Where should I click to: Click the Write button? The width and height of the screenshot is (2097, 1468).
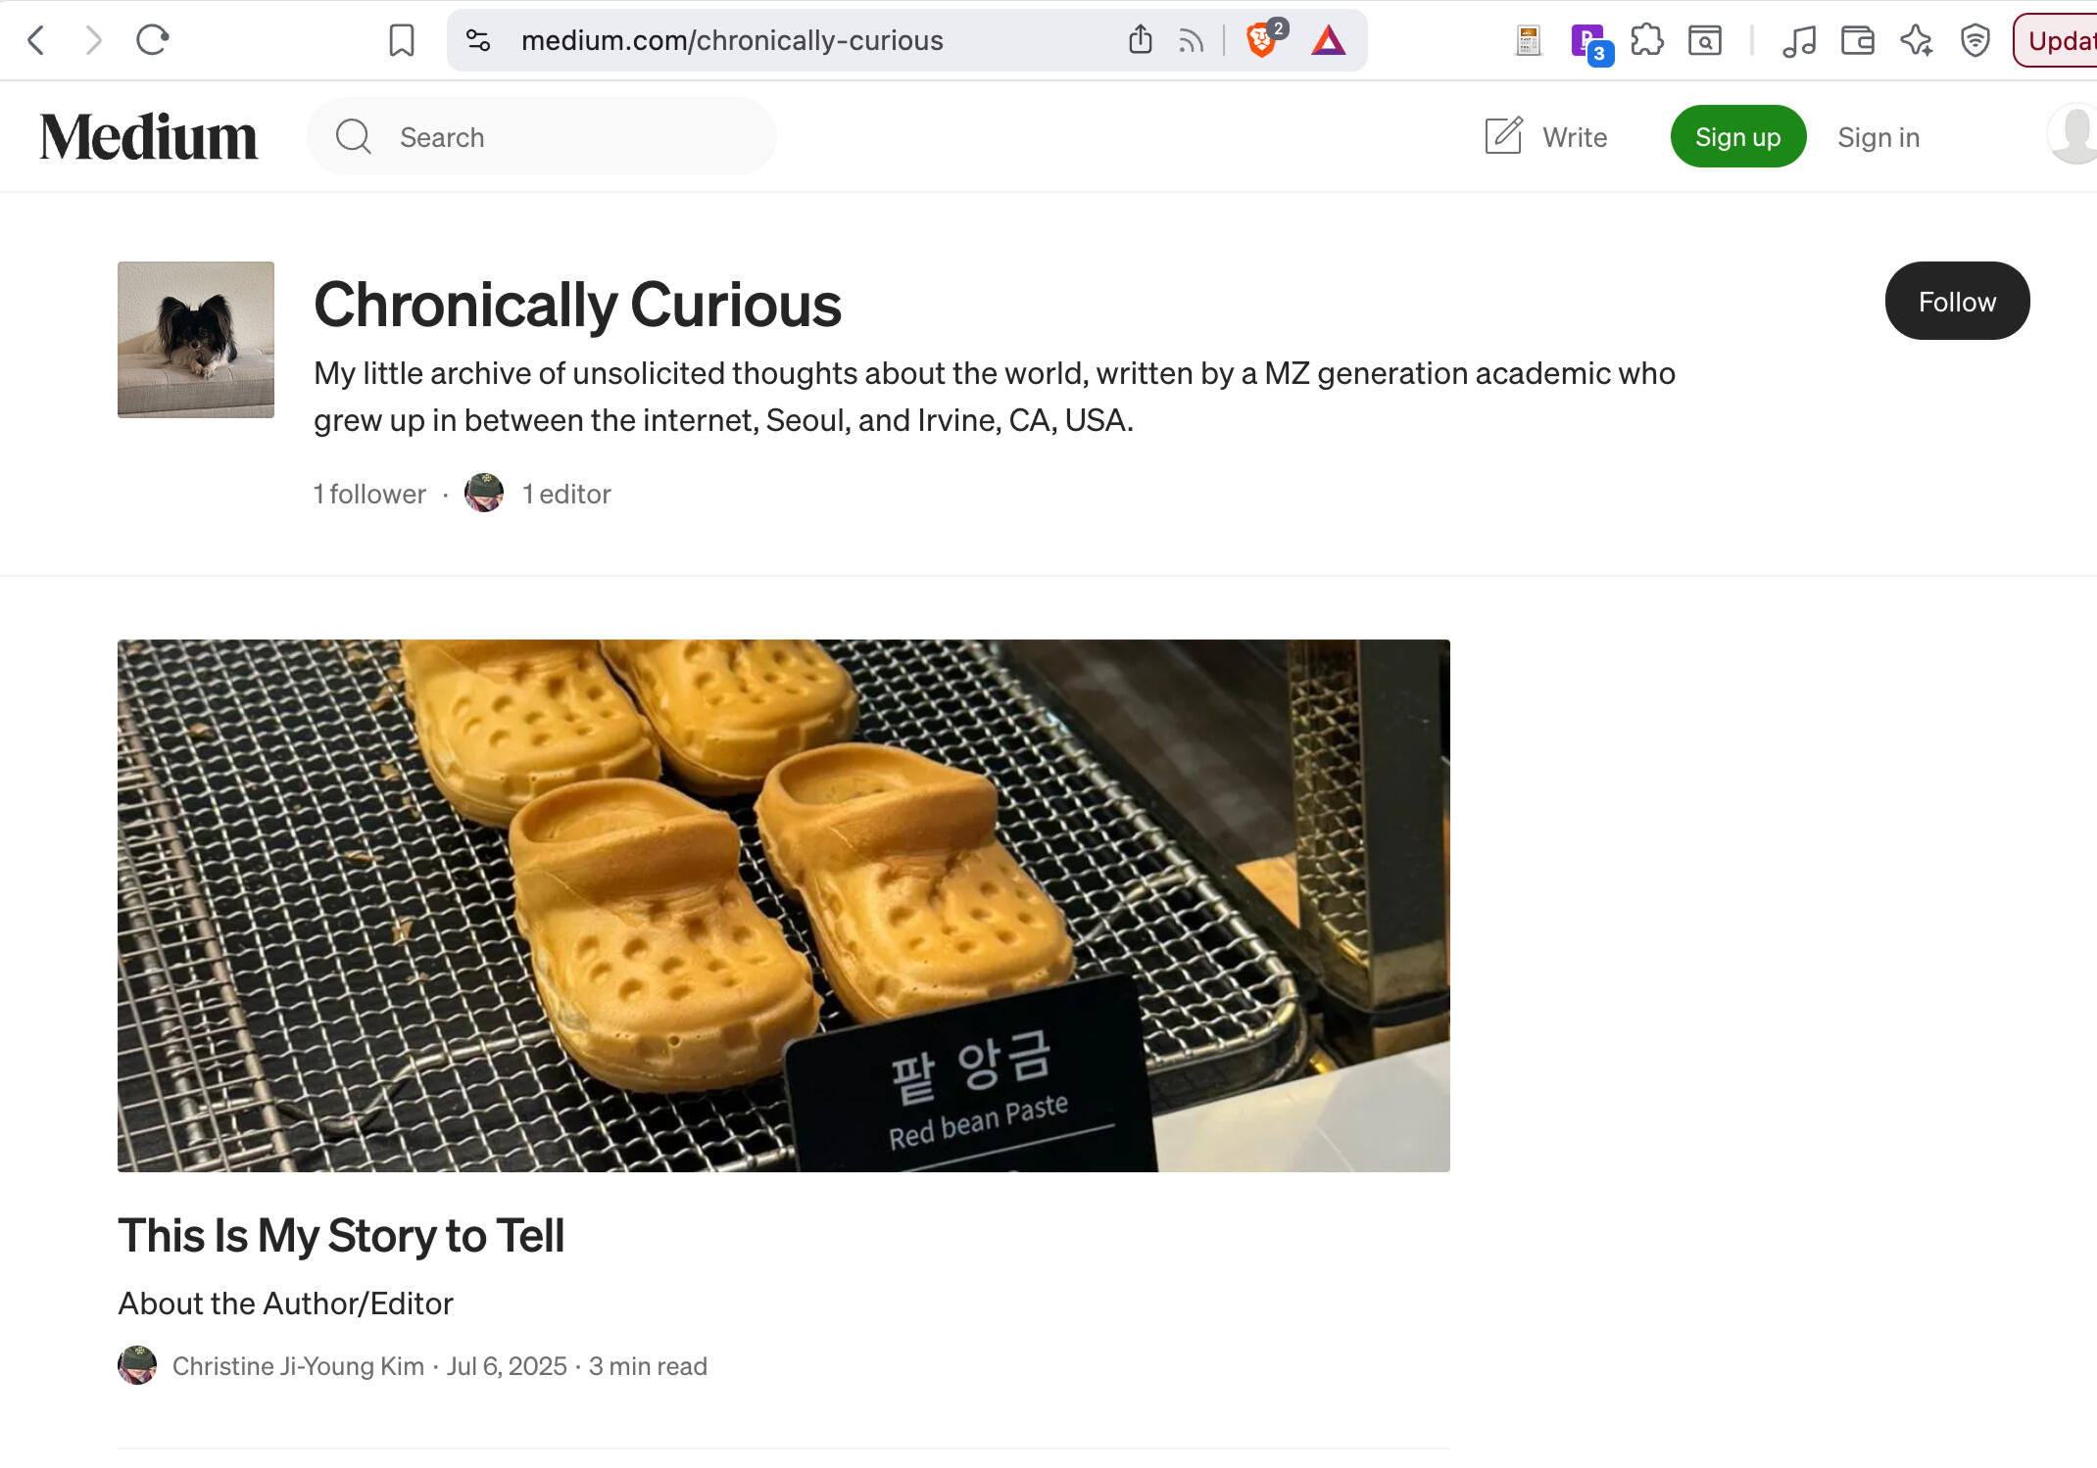pyautogui.click(x=1546, y=137)
